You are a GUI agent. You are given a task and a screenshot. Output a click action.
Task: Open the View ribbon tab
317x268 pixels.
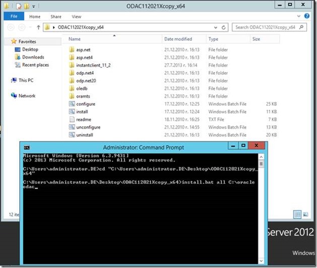76,17
